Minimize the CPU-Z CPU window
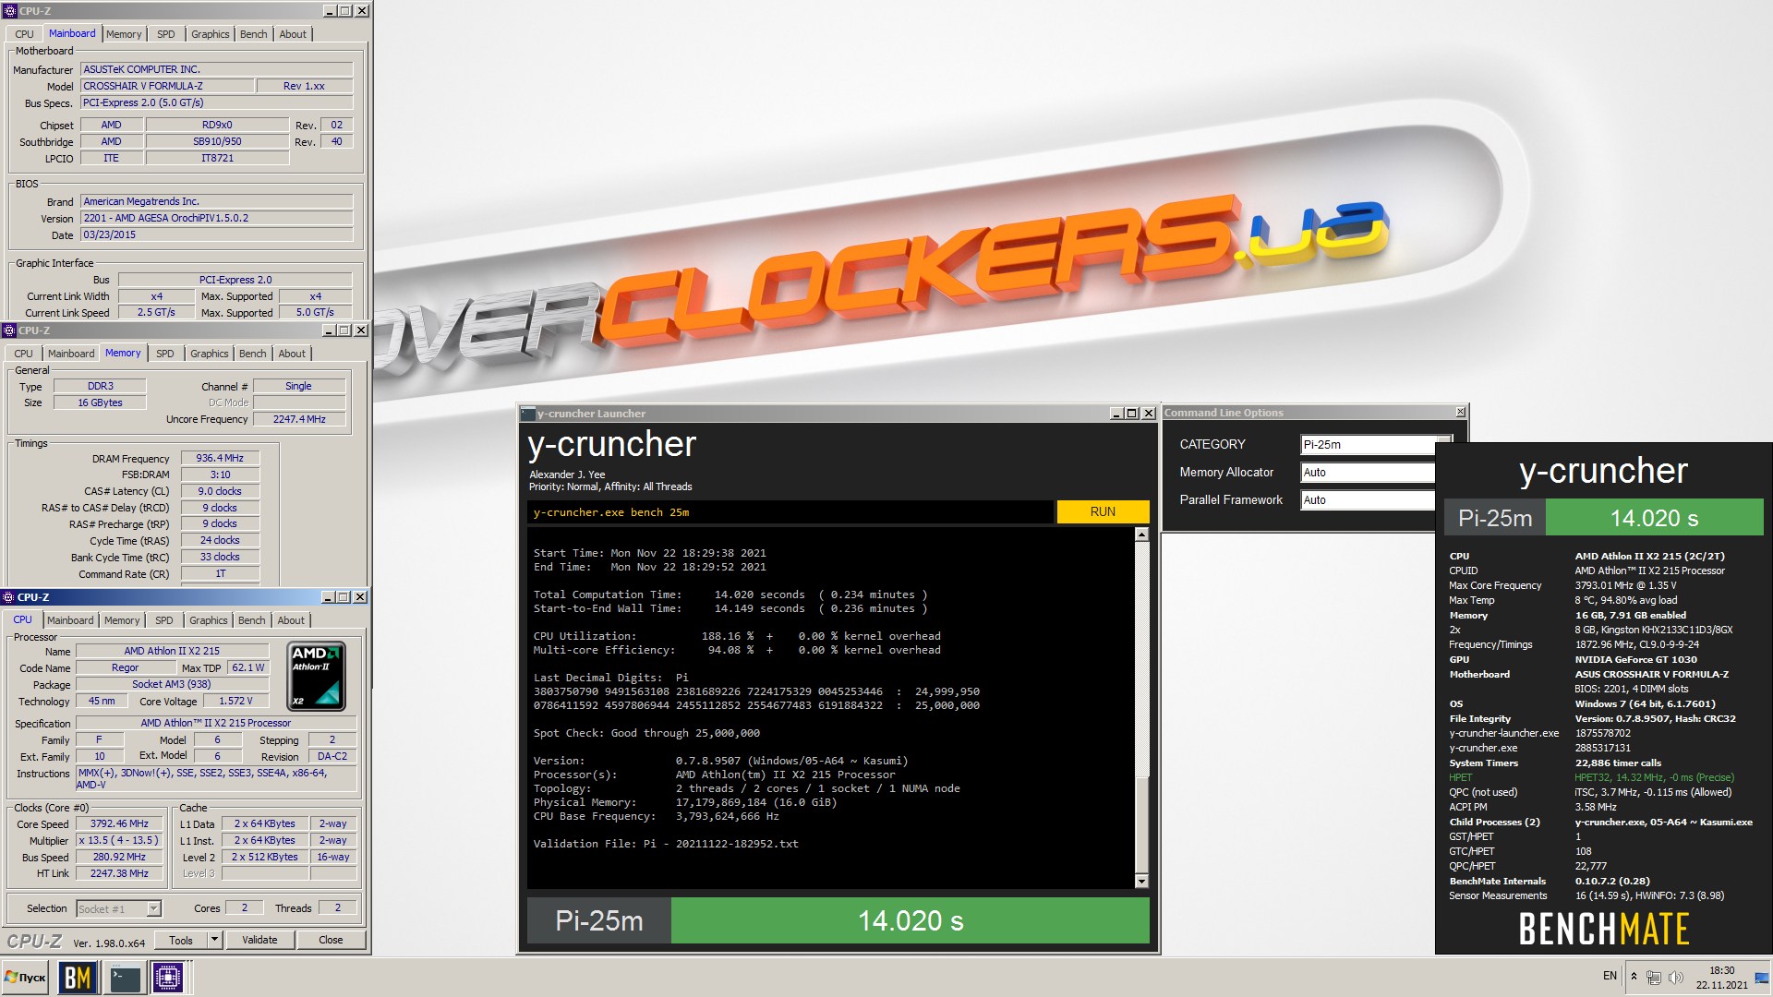Viewport: 1773px width, 997px height. pos(329,597)
